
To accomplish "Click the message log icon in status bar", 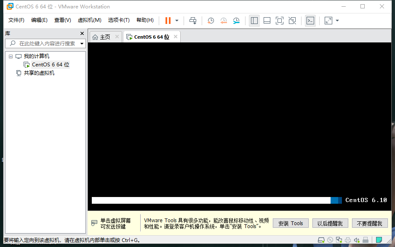I will 379,240.
